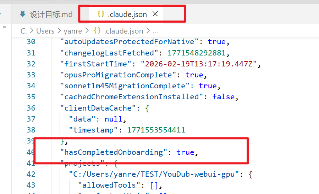Screen dimensions: 319x194
Task: Click the "changelogLastFetched" key
Action: pos(109,53)
